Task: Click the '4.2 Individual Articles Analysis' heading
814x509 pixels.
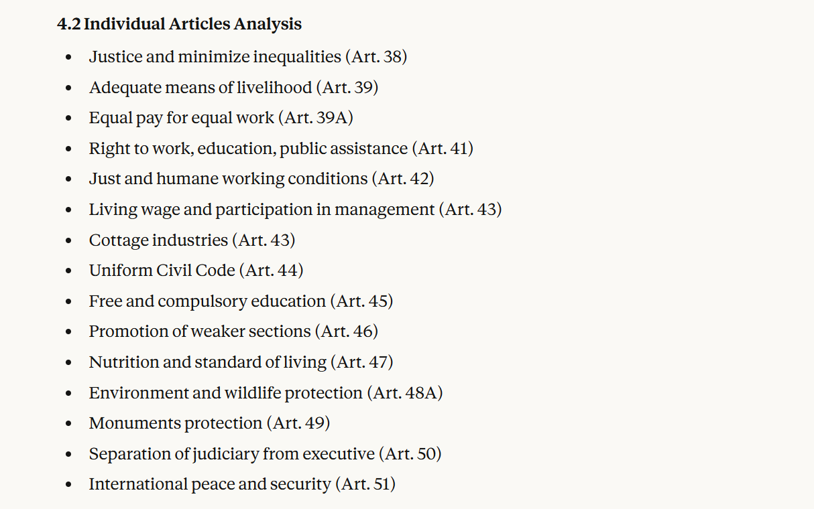Action: tap(179, 24)
